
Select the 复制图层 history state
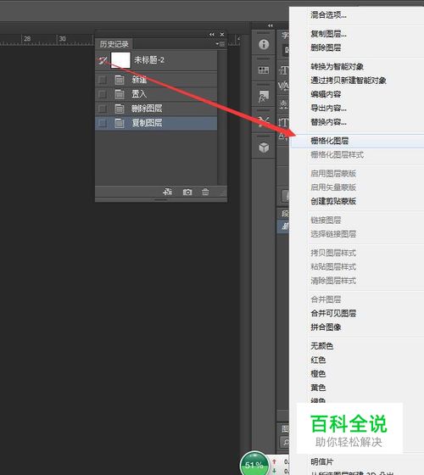(x=156, y=123)
